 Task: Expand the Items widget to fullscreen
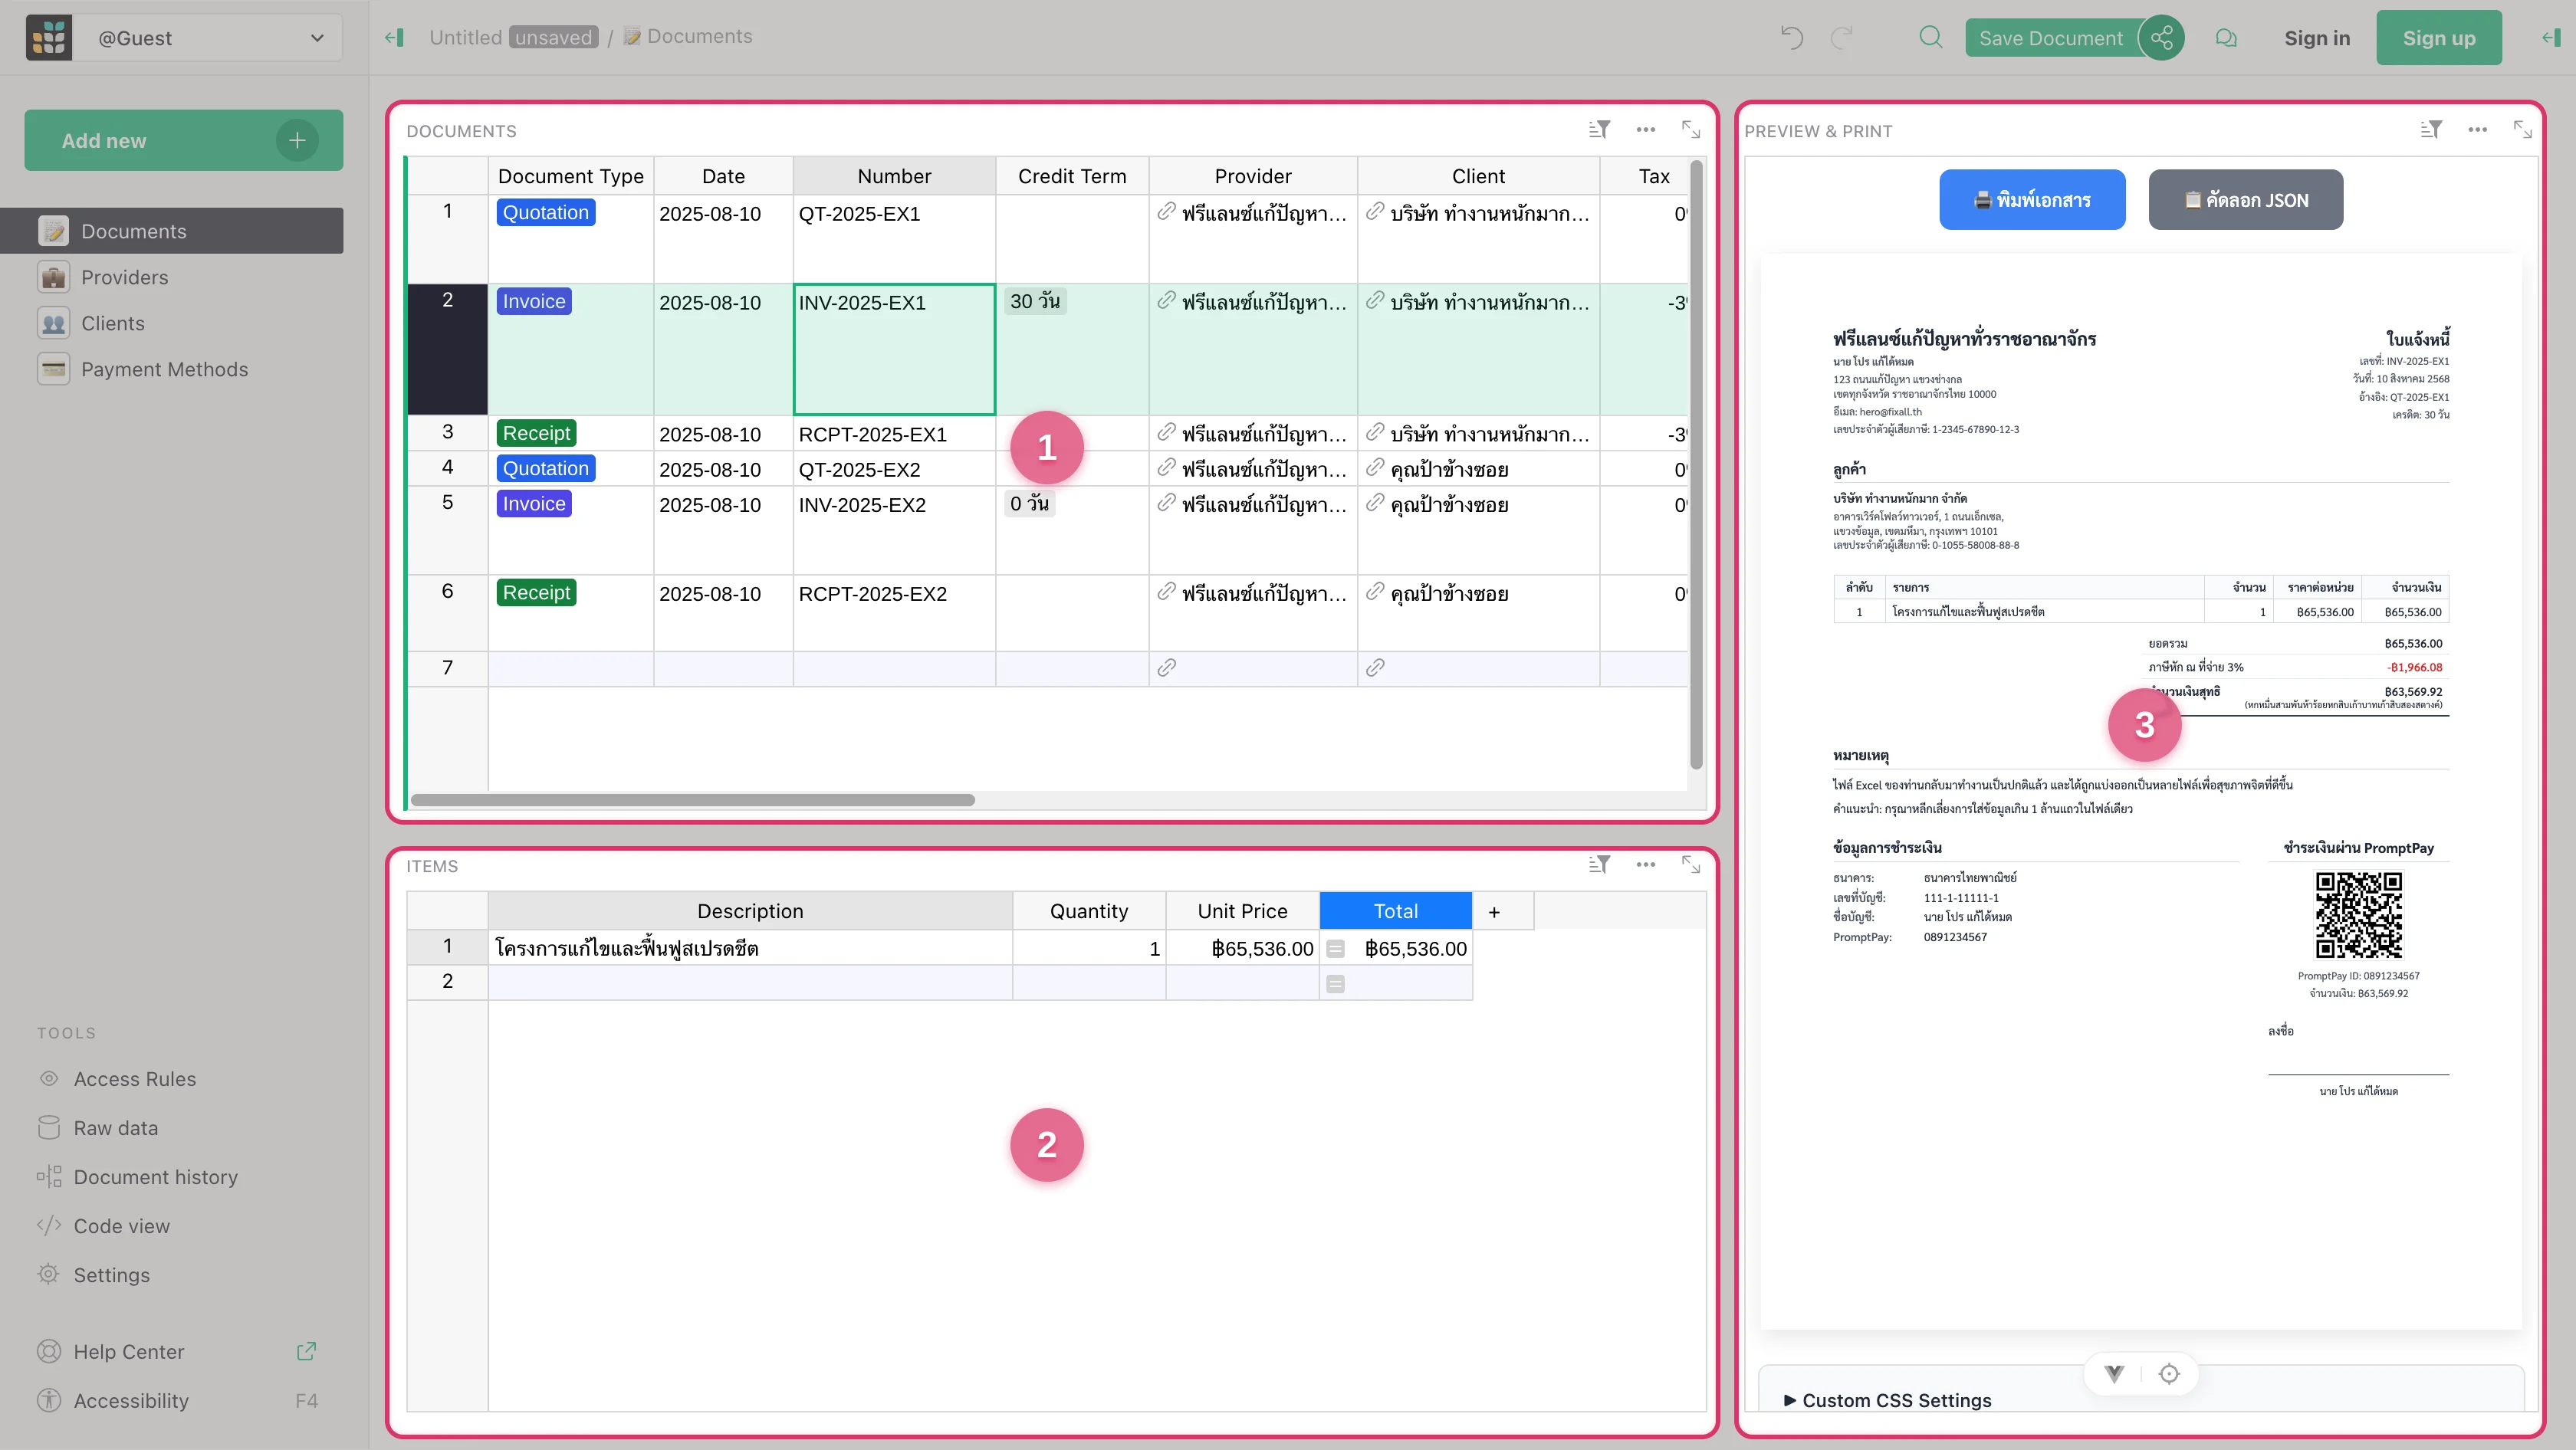coord(1690,864)
